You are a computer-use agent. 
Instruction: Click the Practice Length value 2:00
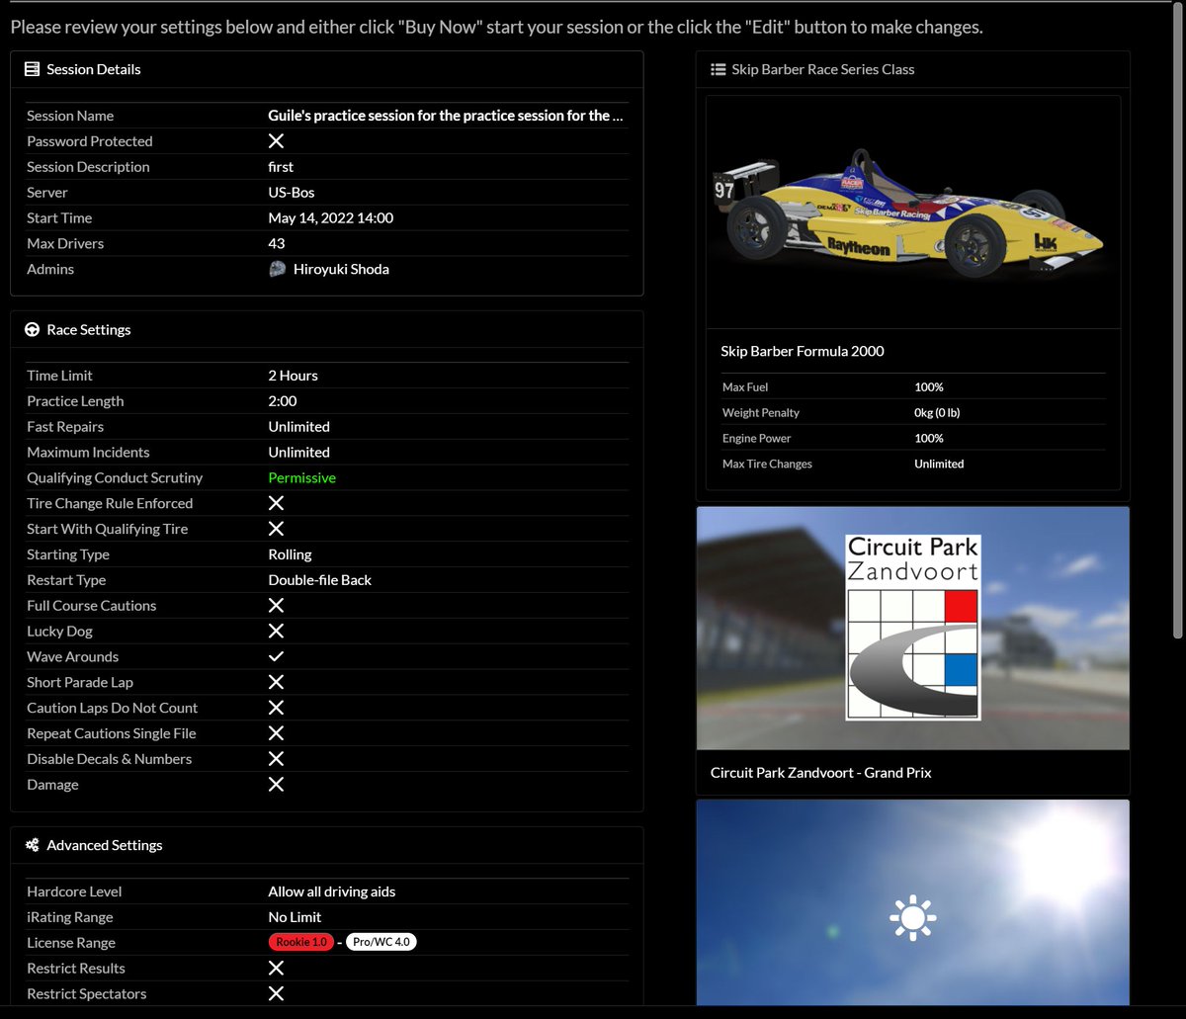pyautogui.click(x=283, y=401)
